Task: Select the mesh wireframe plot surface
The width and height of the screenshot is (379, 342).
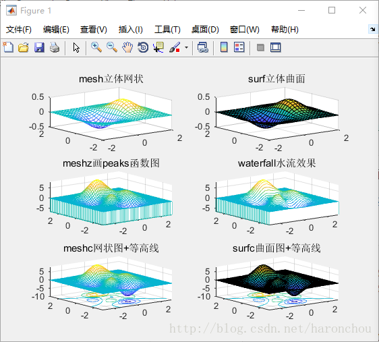Action: point(111,113)
